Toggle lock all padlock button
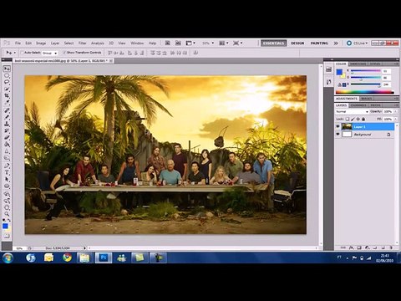The width and height of the screenshot is (401, 301). (363, 119)
